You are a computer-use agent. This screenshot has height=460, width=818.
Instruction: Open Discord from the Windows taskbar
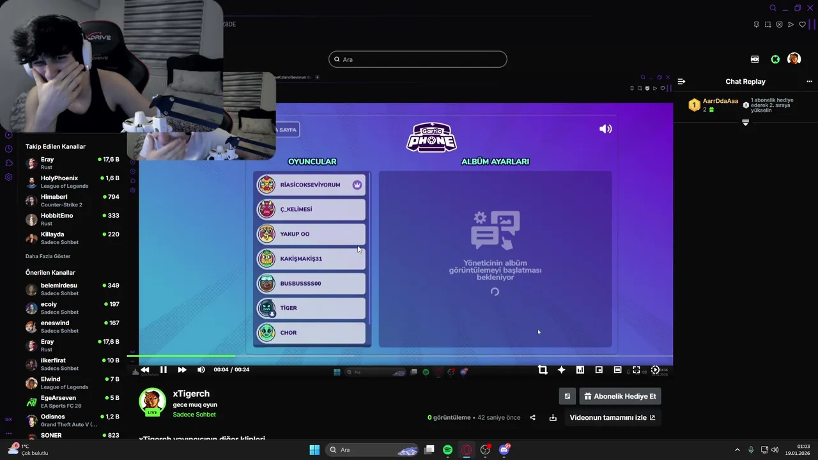[504, 450]
